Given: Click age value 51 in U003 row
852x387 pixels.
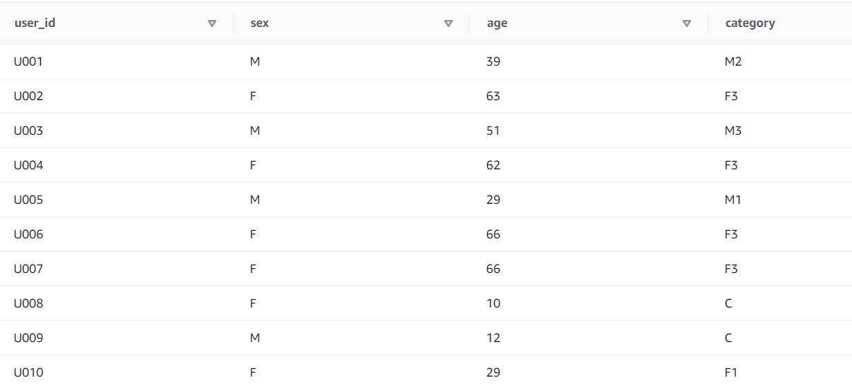Looking at the screenshot, I should pyautogui.click(x=493, y=131).
